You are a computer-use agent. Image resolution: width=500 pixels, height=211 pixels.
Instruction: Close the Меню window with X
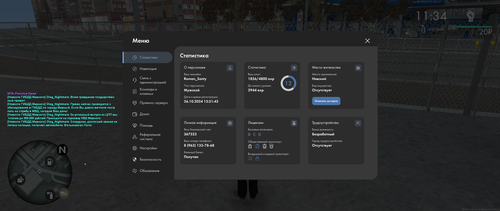pos(367,41)
